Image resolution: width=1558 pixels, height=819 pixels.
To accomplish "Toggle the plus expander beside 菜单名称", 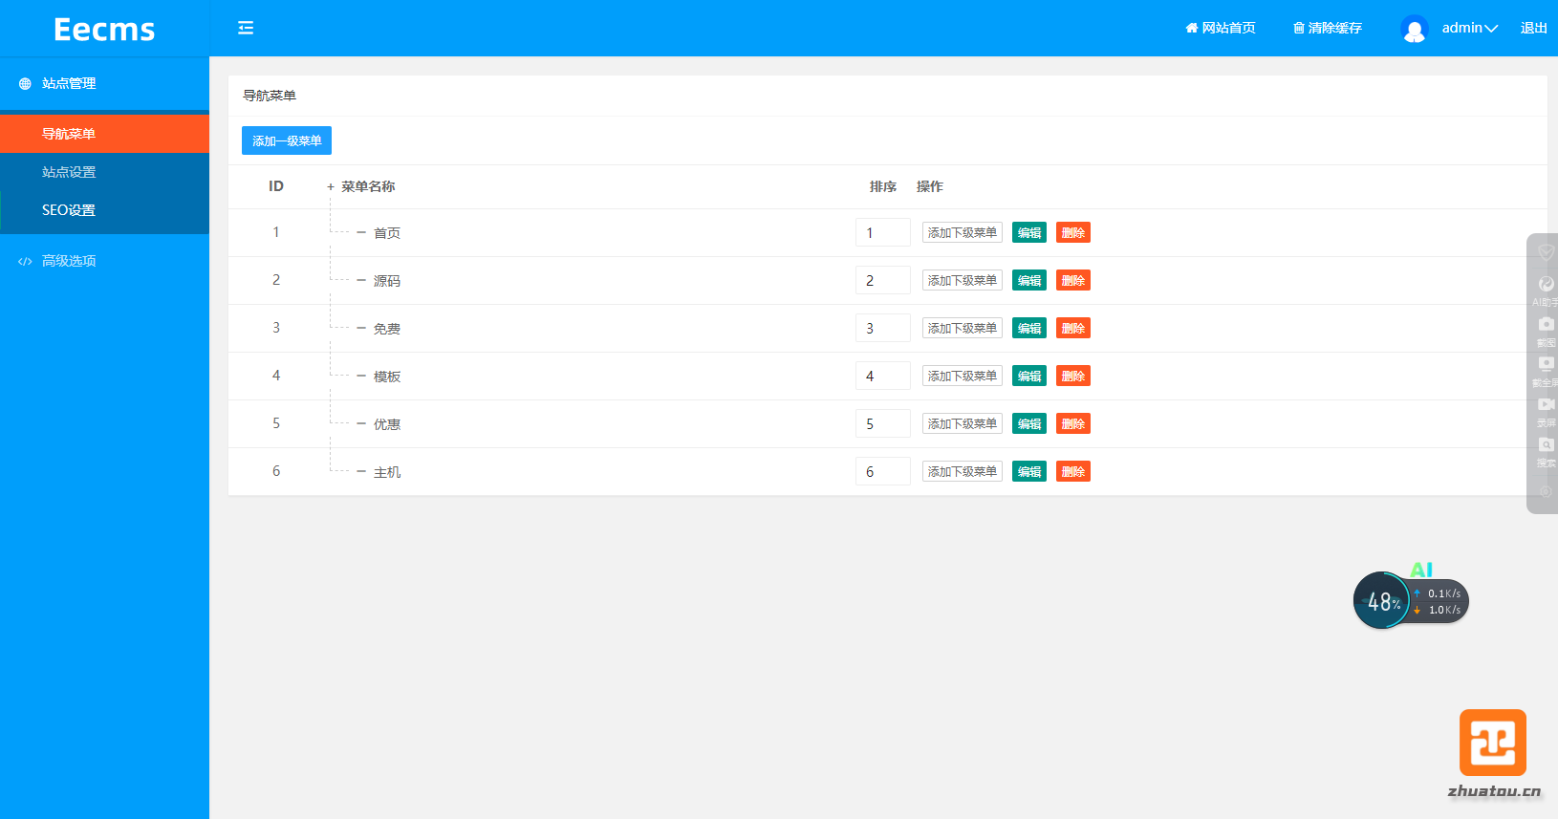I will click(331, 187).
